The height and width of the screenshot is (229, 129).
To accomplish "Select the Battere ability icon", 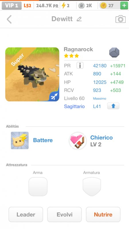I will pos(20,140).
